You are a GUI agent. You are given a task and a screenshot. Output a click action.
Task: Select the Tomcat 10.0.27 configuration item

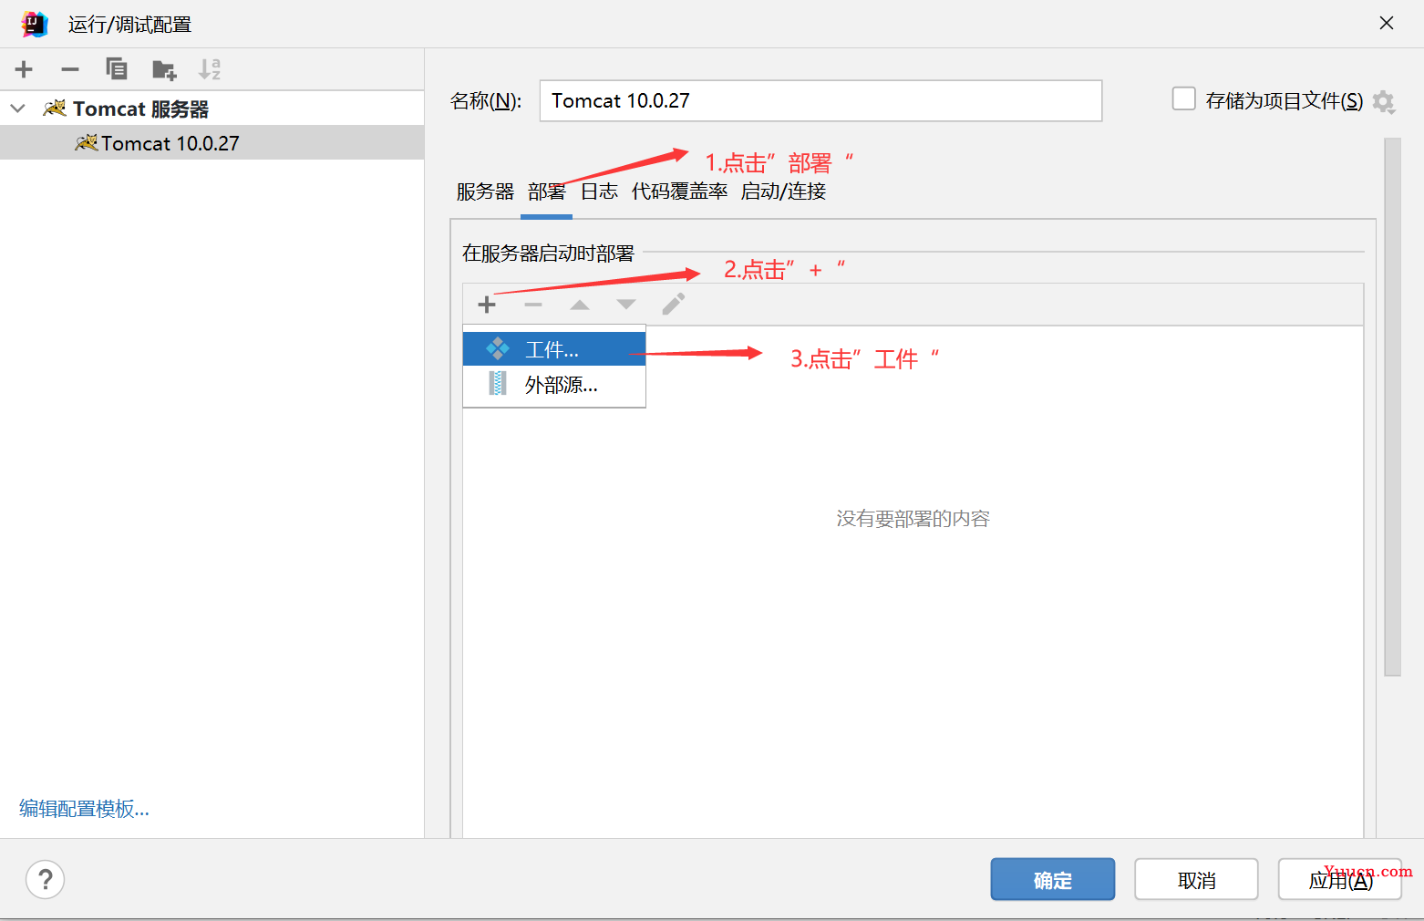(x=170, y=143)
